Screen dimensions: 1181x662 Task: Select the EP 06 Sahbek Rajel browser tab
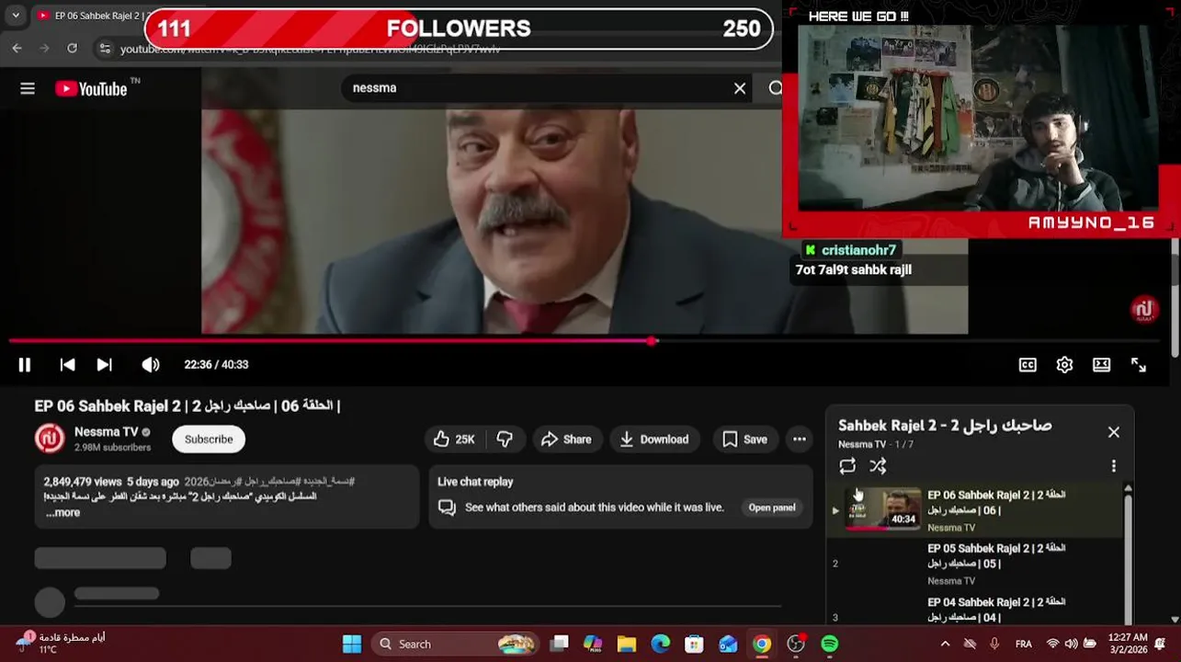pyautogui.click(x=90, y=16)
